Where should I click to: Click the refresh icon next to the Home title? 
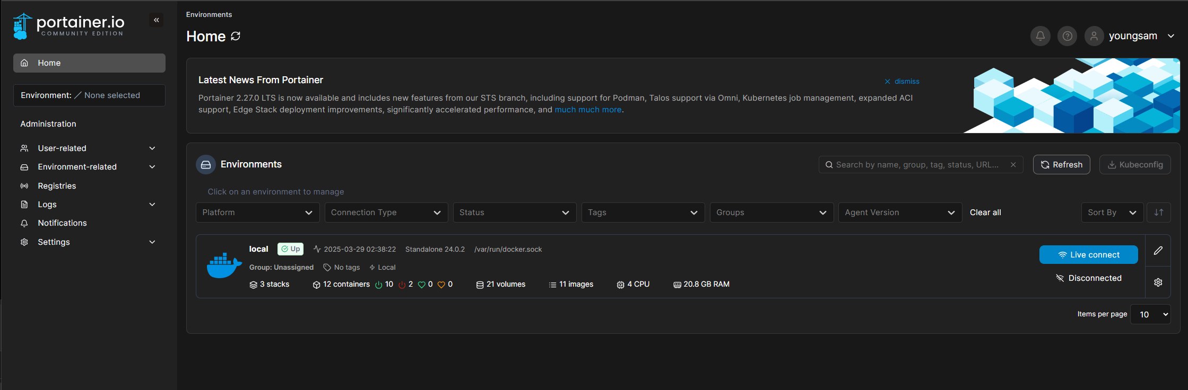click(x=236, y=36)
